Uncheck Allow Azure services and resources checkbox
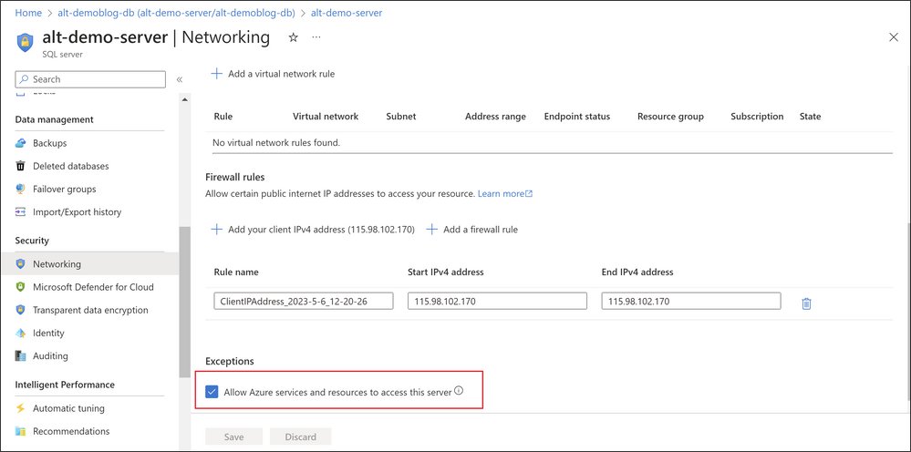The height and width of the screenshot is (452, 911). 212,392
